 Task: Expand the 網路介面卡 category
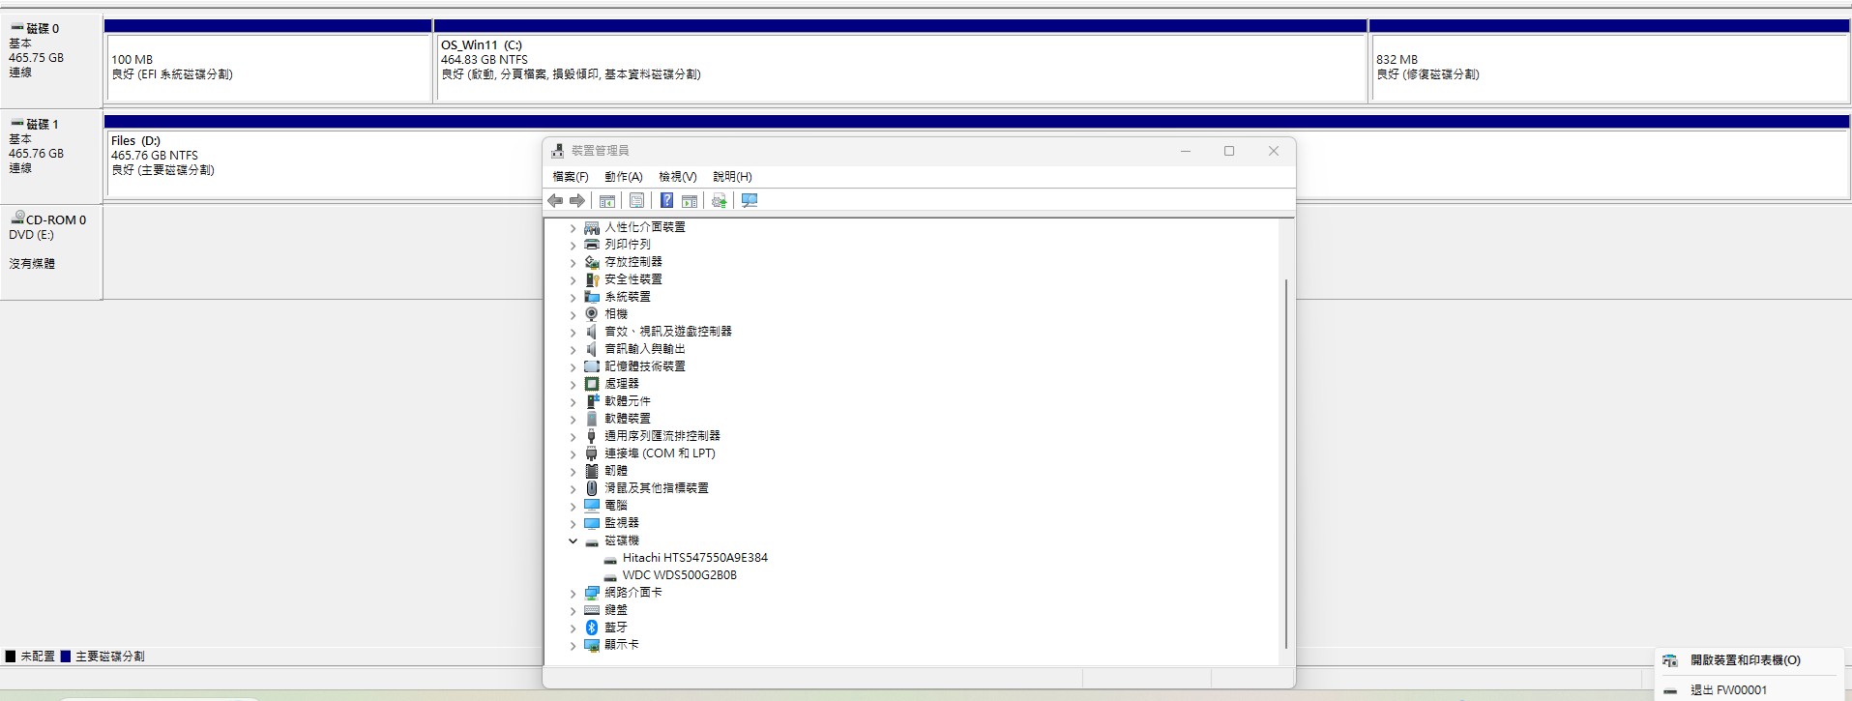point(573,594)
